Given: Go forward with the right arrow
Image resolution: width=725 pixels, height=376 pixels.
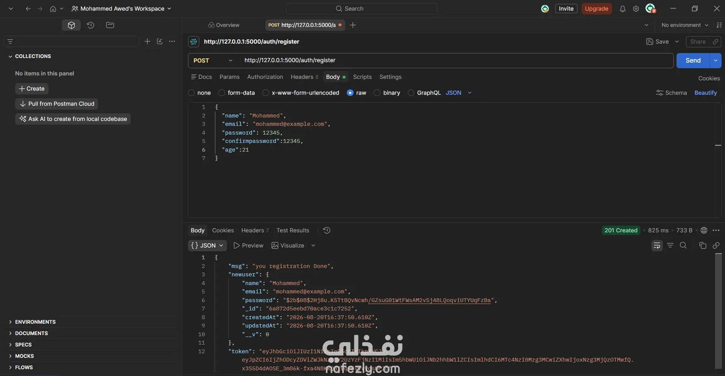Looking at the screenshot, I should click(40, 8).
